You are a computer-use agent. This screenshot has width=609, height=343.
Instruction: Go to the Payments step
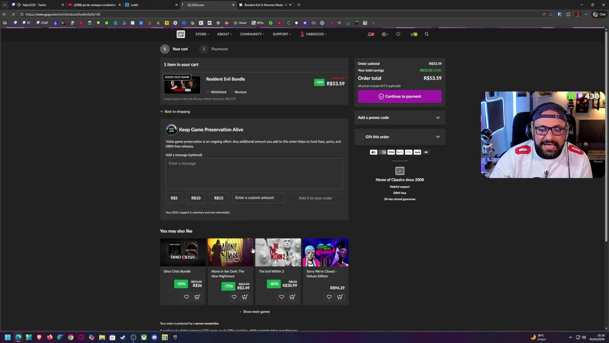[x=215, y=49]
